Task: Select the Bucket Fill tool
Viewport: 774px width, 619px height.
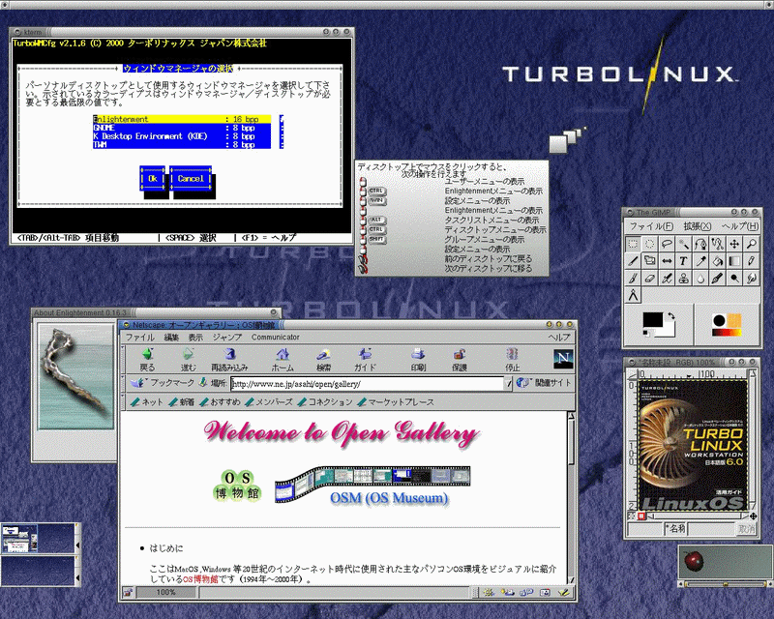Action: click(x=717, y=261)
